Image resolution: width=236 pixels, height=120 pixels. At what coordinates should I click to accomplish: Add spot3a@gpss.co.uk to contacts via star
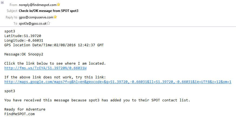coord(48,24)
